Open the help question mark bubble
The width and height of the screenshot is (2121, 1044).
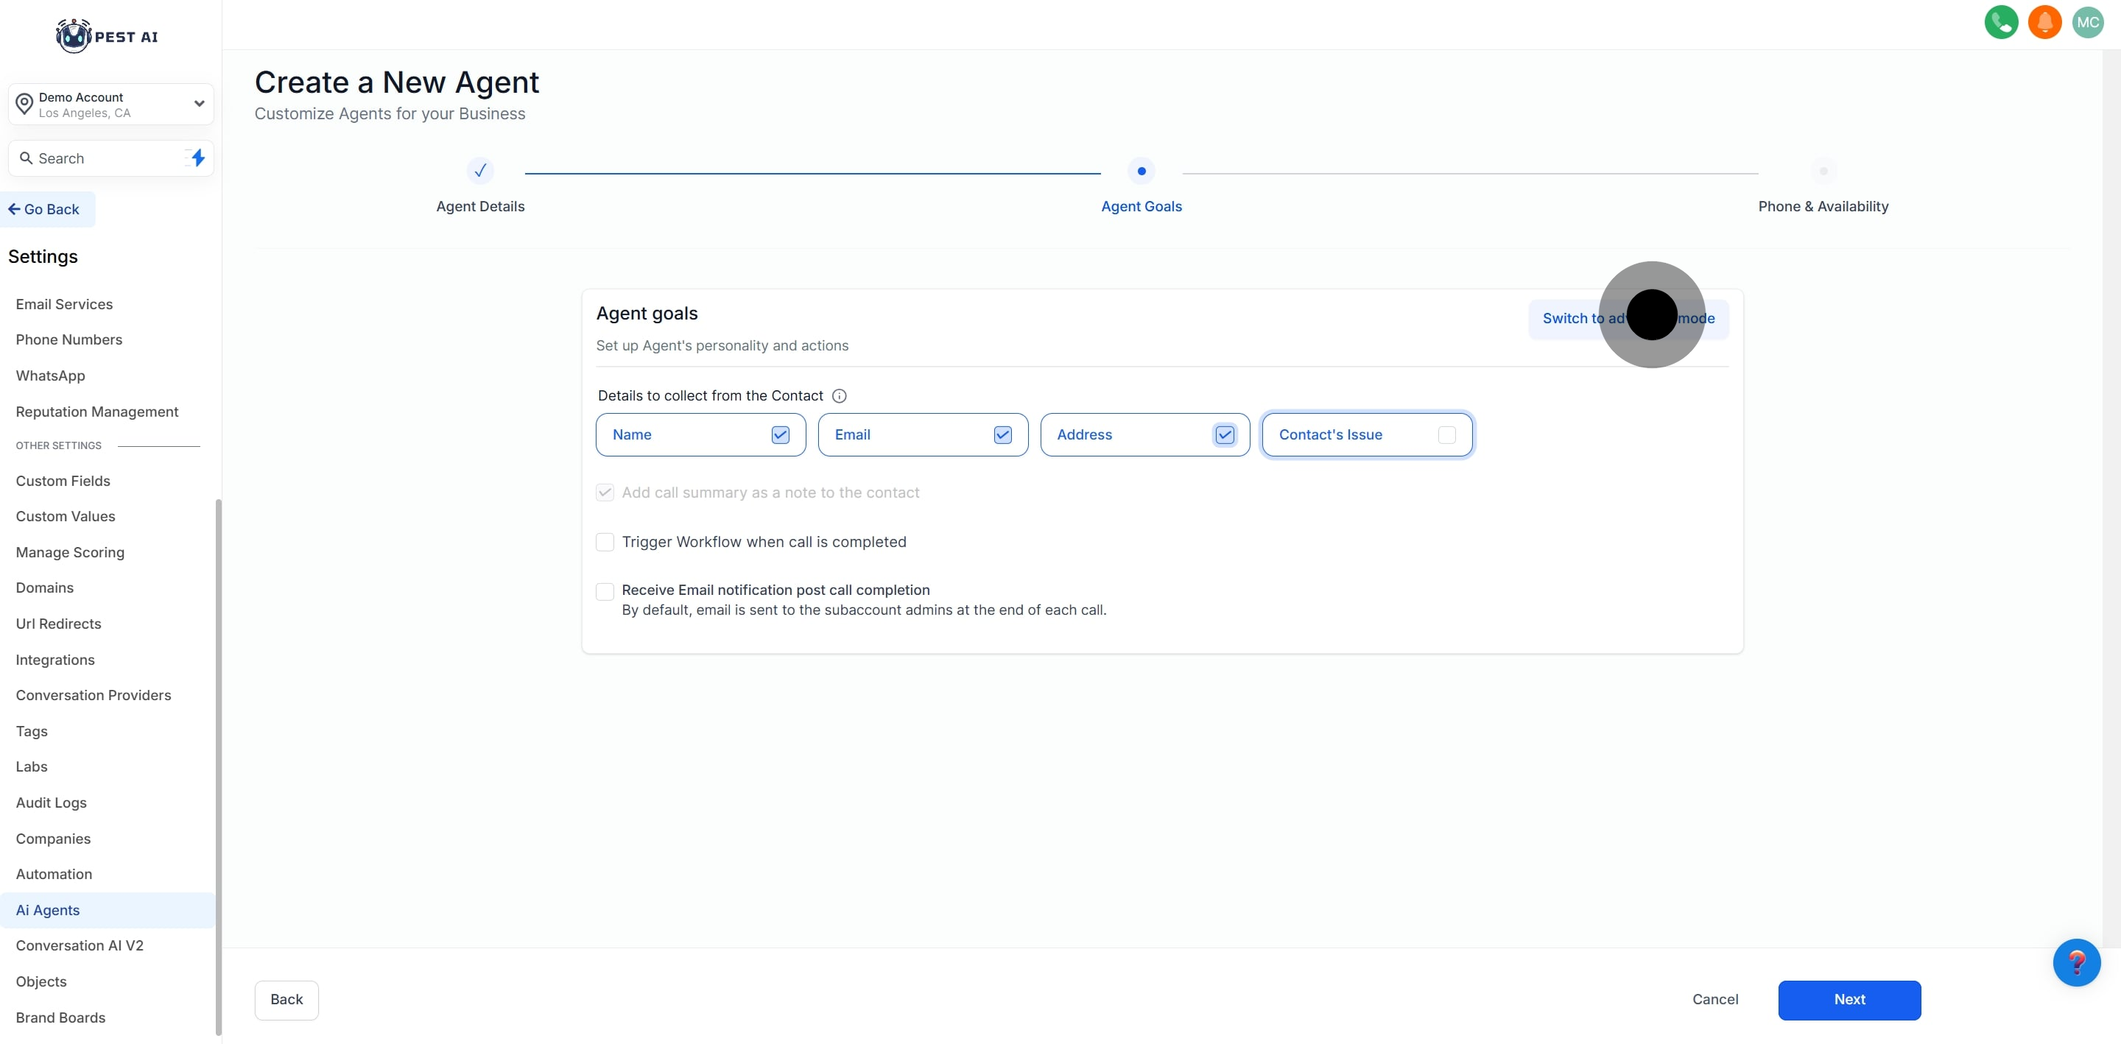pos(2076,962)
